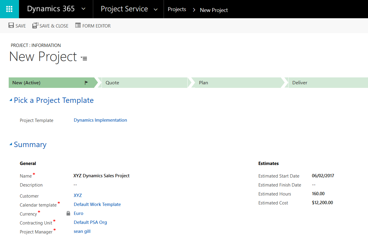The image size is (368, 249).
Task: Click the lock icon beside Euro currency
Action: point(68,213)
